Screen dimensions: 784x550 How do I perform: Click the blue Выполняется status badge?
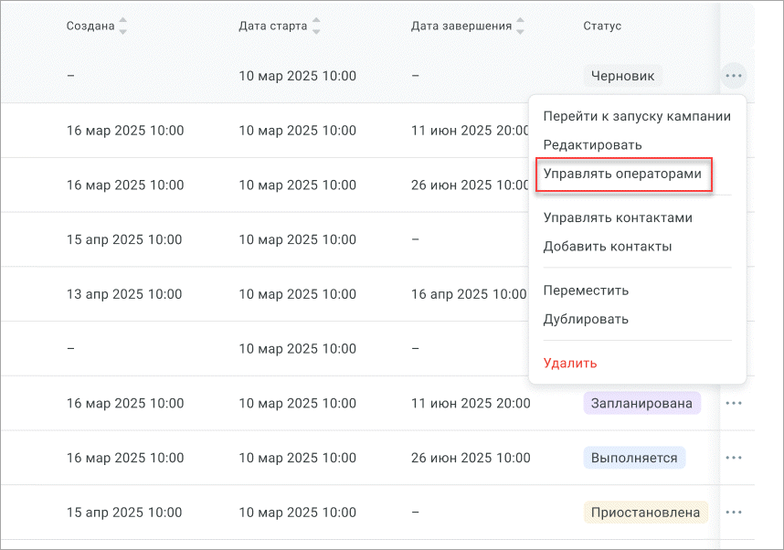point(634,458)
